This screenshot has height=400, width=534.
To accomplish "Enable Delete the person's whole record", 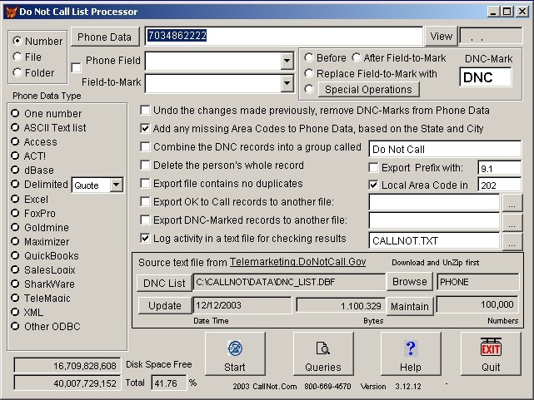I will coord(146,165).
